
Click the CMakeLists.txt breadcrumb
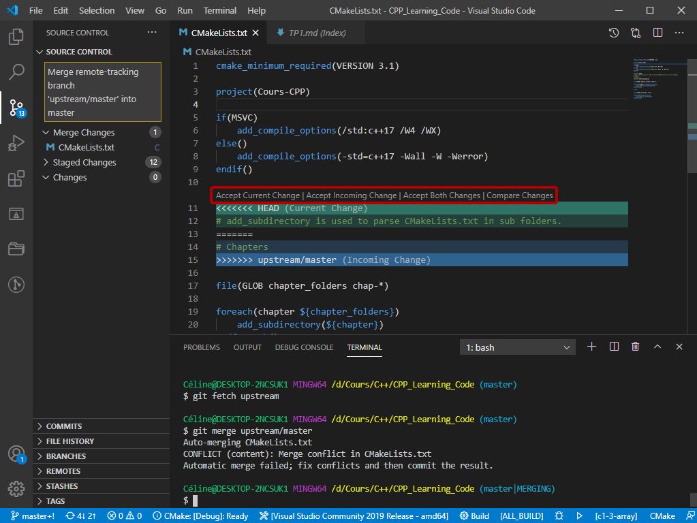pyautogui.click(x=218, y=52)
